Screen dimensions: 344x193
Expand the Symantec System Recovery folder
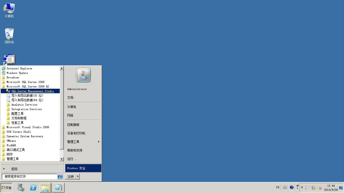pyautogui.click(x=30, y=136)
